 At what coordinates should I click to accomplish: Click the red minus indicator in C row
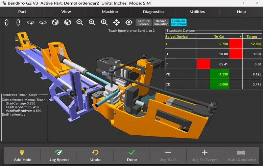point(203,64)
